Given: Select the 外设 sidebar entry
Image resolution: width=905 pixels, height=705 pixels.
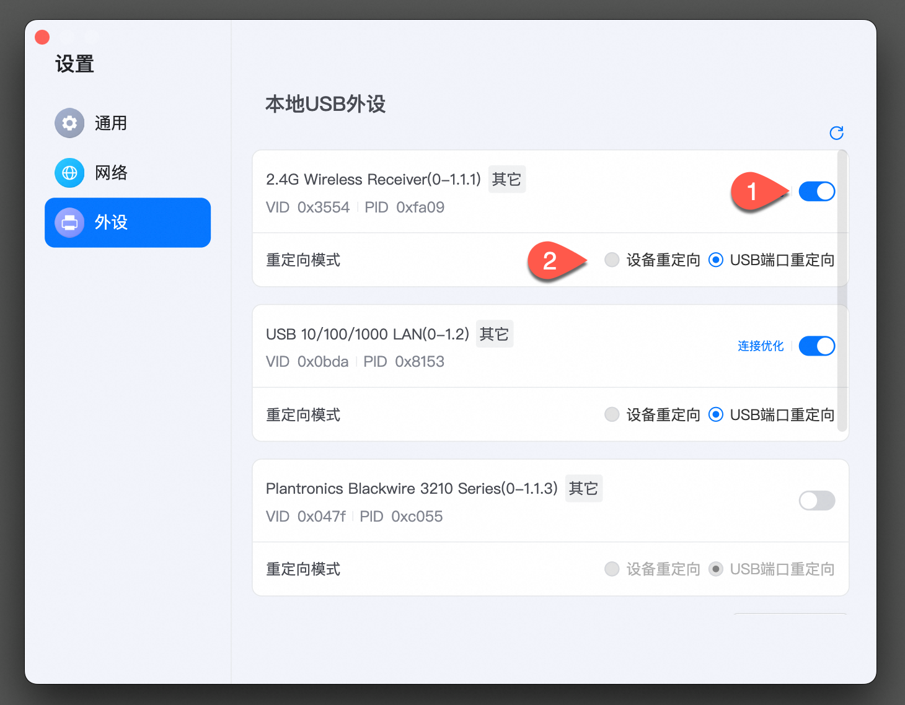Looking at the screenshot, I should 112,222.
